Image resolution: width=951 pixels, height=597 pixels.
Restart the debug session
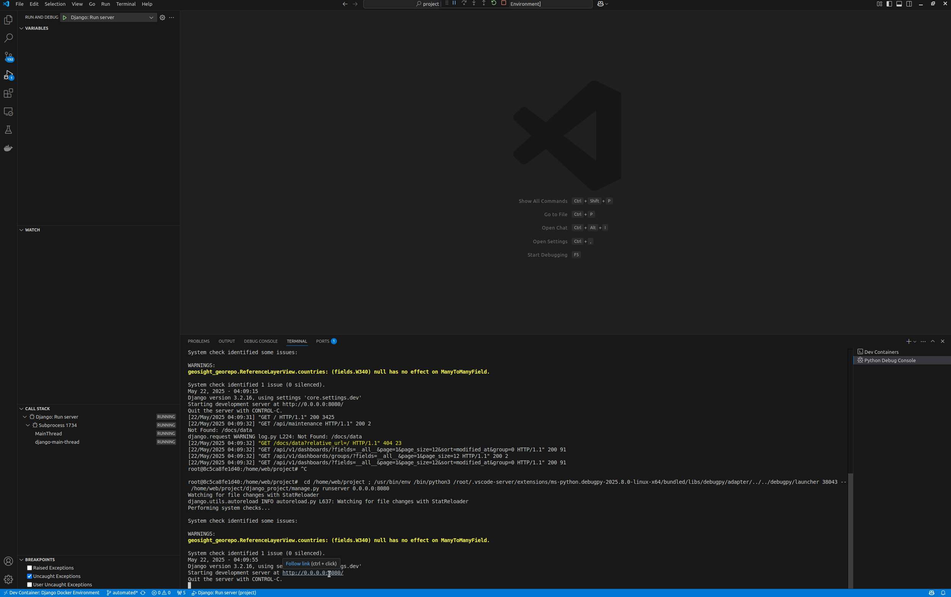pyautogui.click(x=494, y=3)
